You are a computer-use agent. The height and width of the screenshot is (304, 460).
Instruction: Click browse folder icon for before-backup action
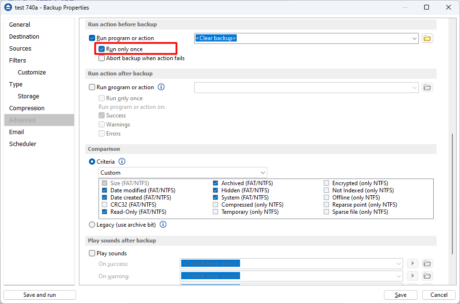pos(427,38)
